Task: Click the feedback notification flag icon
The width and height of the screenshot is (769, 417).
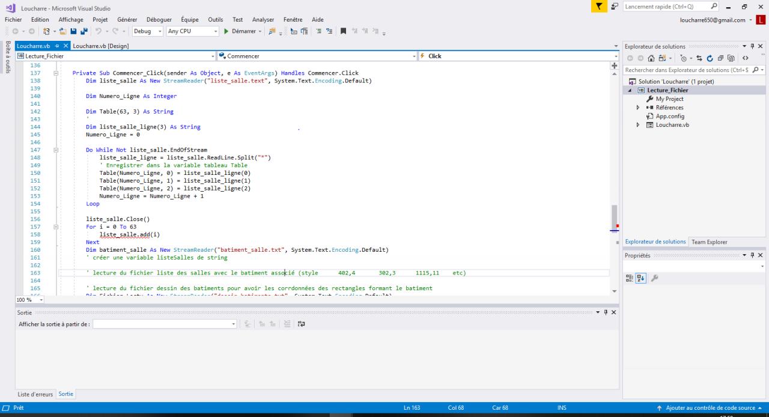Action: coord(598,7)
